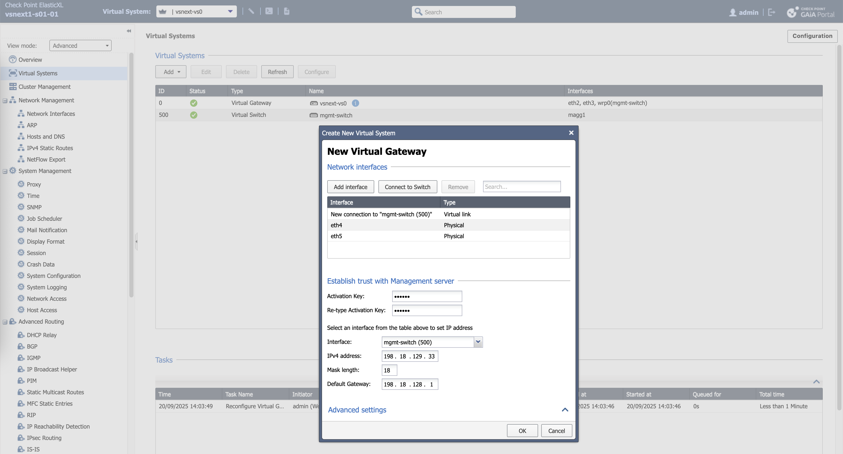Open IPv4 Static Routes page
Screen dimensions: 843x454
click(x=50, y=148)
